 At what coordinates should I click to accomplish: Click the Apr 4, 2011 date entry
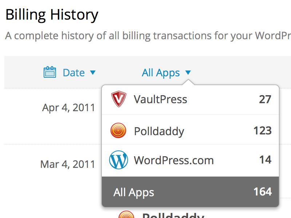pyautogui.click(x=68, y=107)
